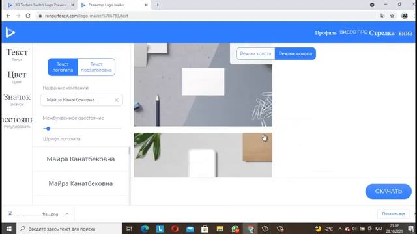Click the КАЗ keyboard language indicator

click(x=379, y=229)
